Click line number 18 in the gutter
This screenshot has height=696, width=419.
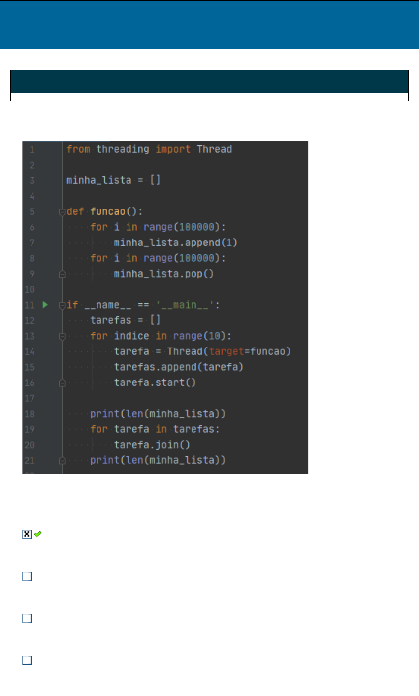32,414
